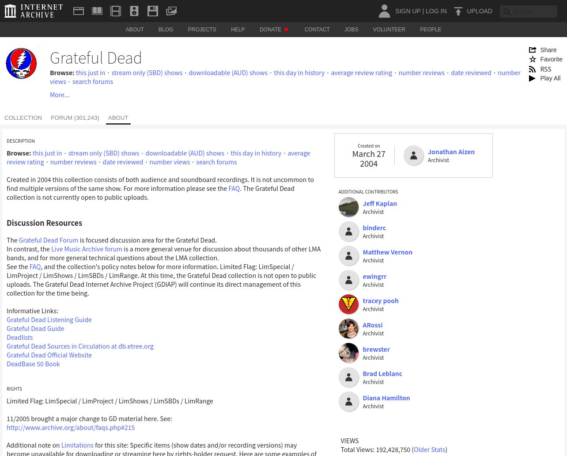This screenshot has width=567, height=456.
Task: Open the Texts book icon
Action: (x=97, y=11)
